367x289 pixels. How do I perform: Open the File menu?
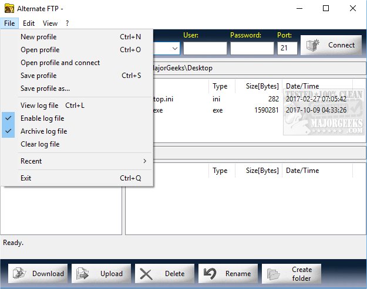9,23
